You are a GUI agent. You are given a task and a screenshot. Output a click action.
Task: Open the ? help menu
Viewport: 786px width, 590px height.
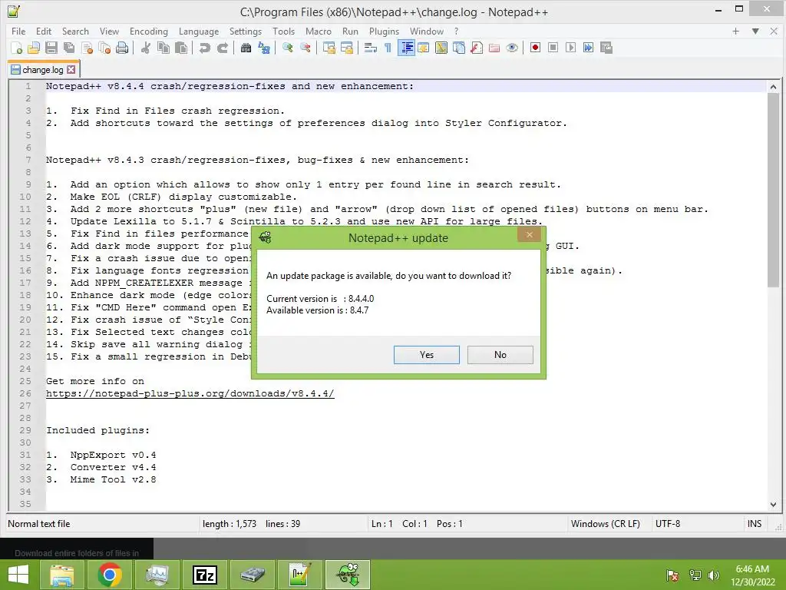click(456, 31)
